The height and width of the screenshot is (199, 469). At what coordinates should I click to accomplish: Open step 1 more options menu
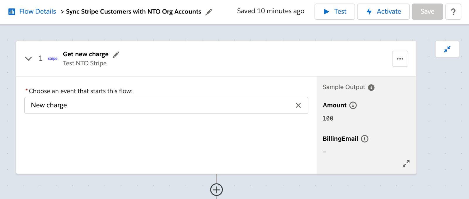point(400,59)
